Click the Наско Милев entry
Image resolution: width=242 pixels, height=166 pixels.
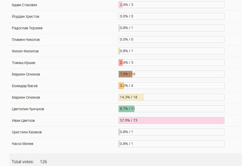23,144
